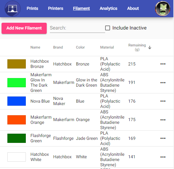Click the blue Nova Blue swatch
This screenshot has width=174, height=169.
[x=17, y=101]
